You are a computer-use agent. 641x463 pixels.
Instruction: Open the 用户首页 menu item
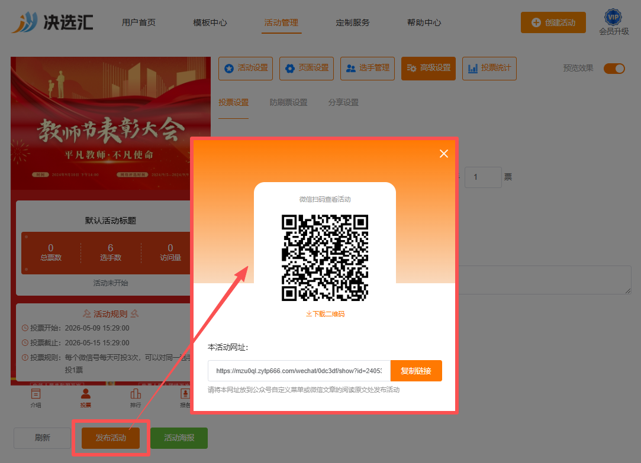pyautogui.click(x=138, y=22)
